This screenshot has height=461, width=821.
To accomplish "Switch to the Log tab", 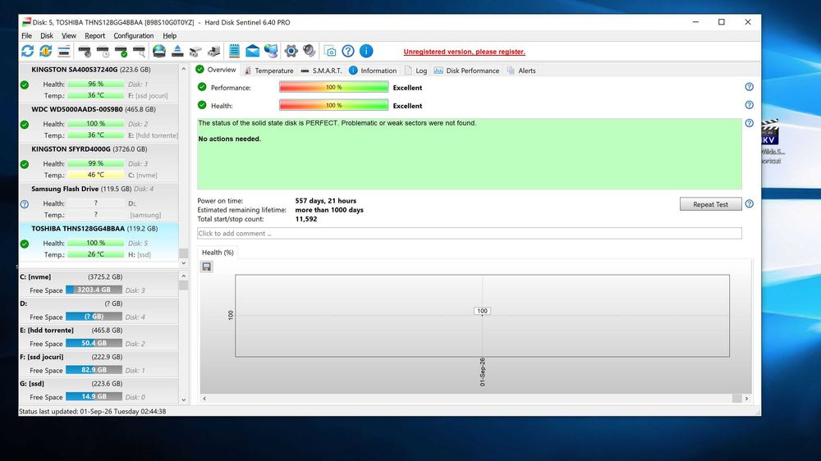I will 415,71.
